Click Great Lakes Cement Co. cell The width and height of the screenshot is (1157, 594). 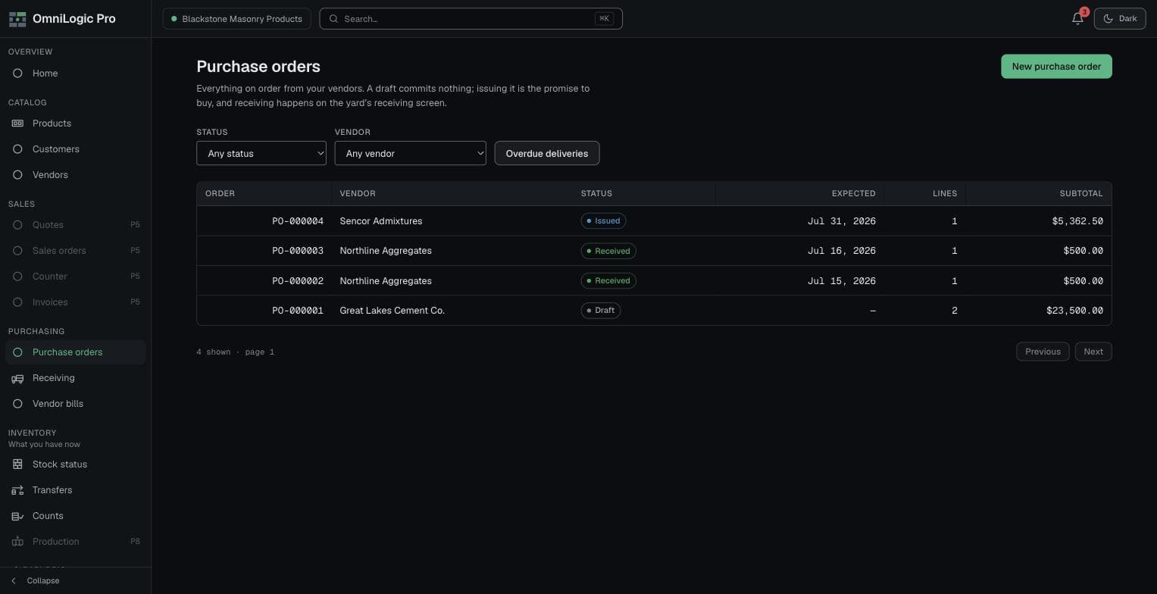tap(392, 311)
